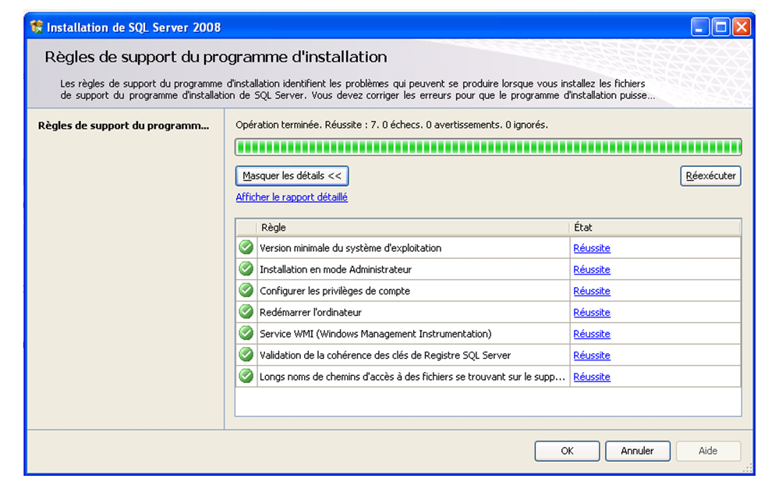This screenshot has width=768, height=489.
Task: Click green check icon for Installation en mode Administrateur
Action: click(x=246, y=269)
